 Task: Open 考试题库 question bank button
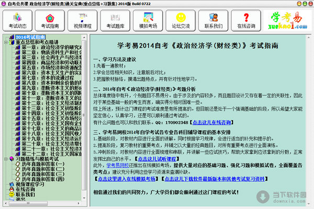click(x=115, y=20)
